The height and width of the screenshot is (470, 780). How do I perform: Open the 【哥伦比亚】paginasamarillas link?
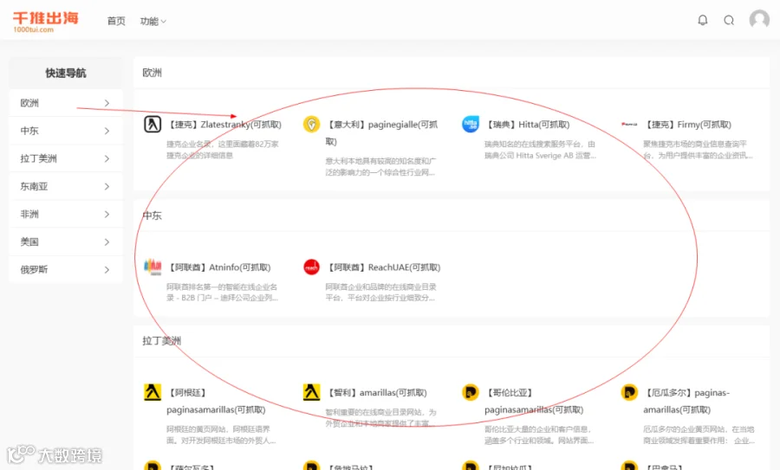point(534,401)
